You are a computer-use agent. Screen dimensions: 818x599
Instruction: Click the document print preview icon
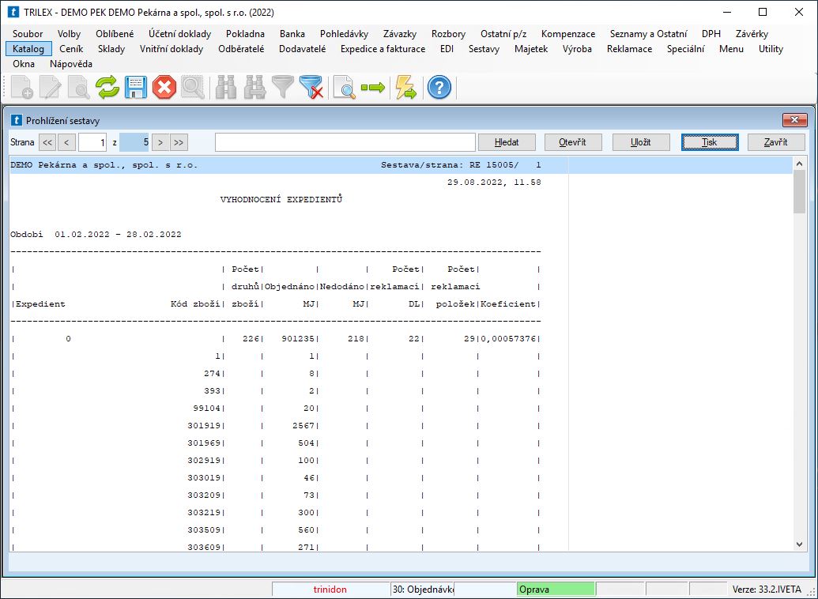coord(345,87)
